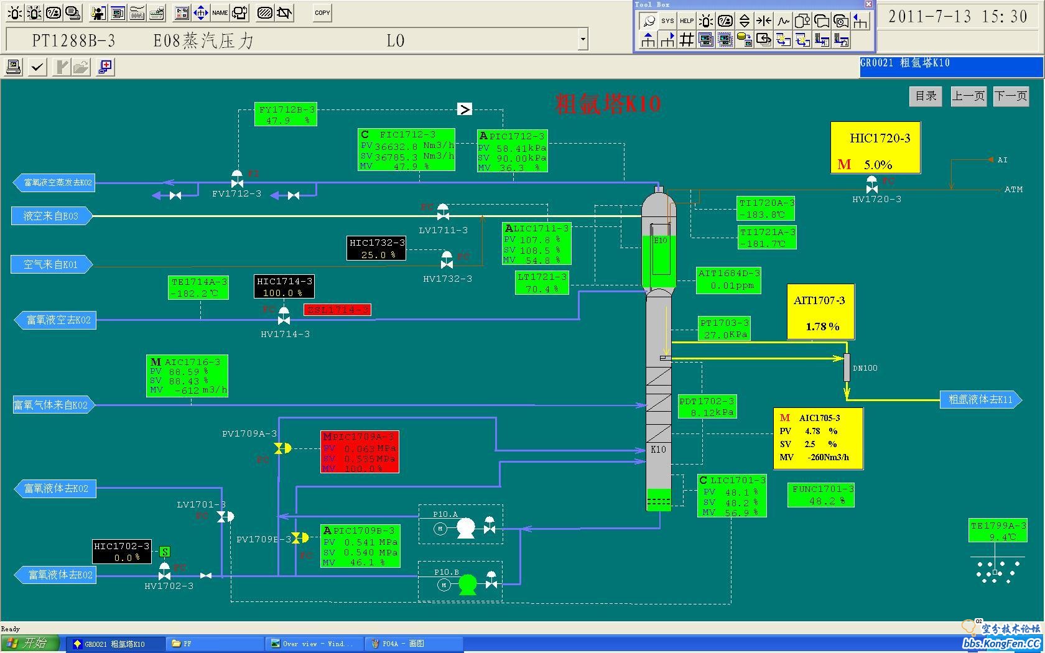Click the 目录 directory button
This screenshot has height=653, width=1045.
tap(926, 96)
